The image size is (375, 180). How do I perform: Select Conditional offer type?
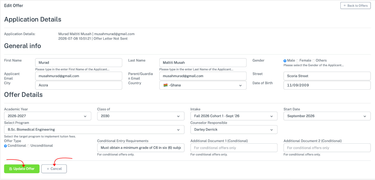coord(5,146)
